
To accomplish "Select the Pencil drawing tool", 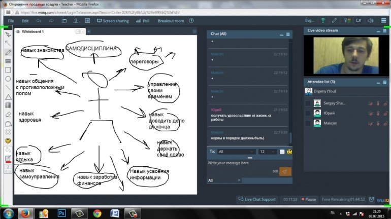I will (x=8, y=52).
